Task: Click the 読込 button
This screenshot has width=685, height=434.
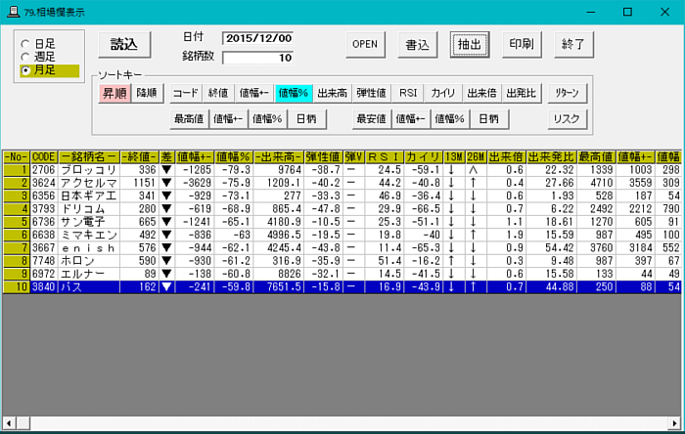Action: point(124,45)
